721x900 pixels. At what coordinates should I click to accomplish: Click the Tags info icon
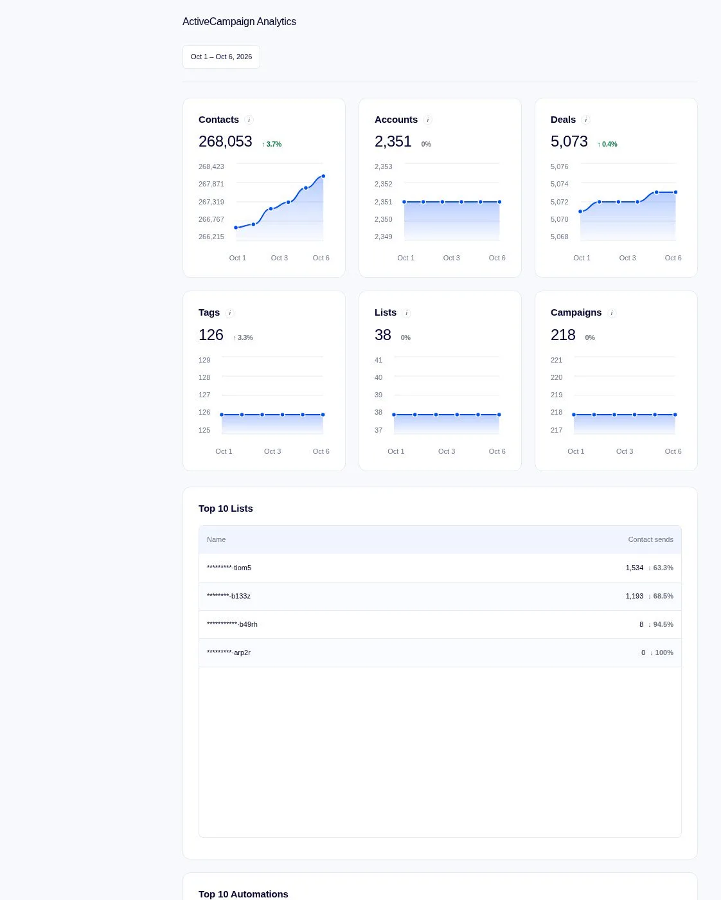tap(230, 313)
